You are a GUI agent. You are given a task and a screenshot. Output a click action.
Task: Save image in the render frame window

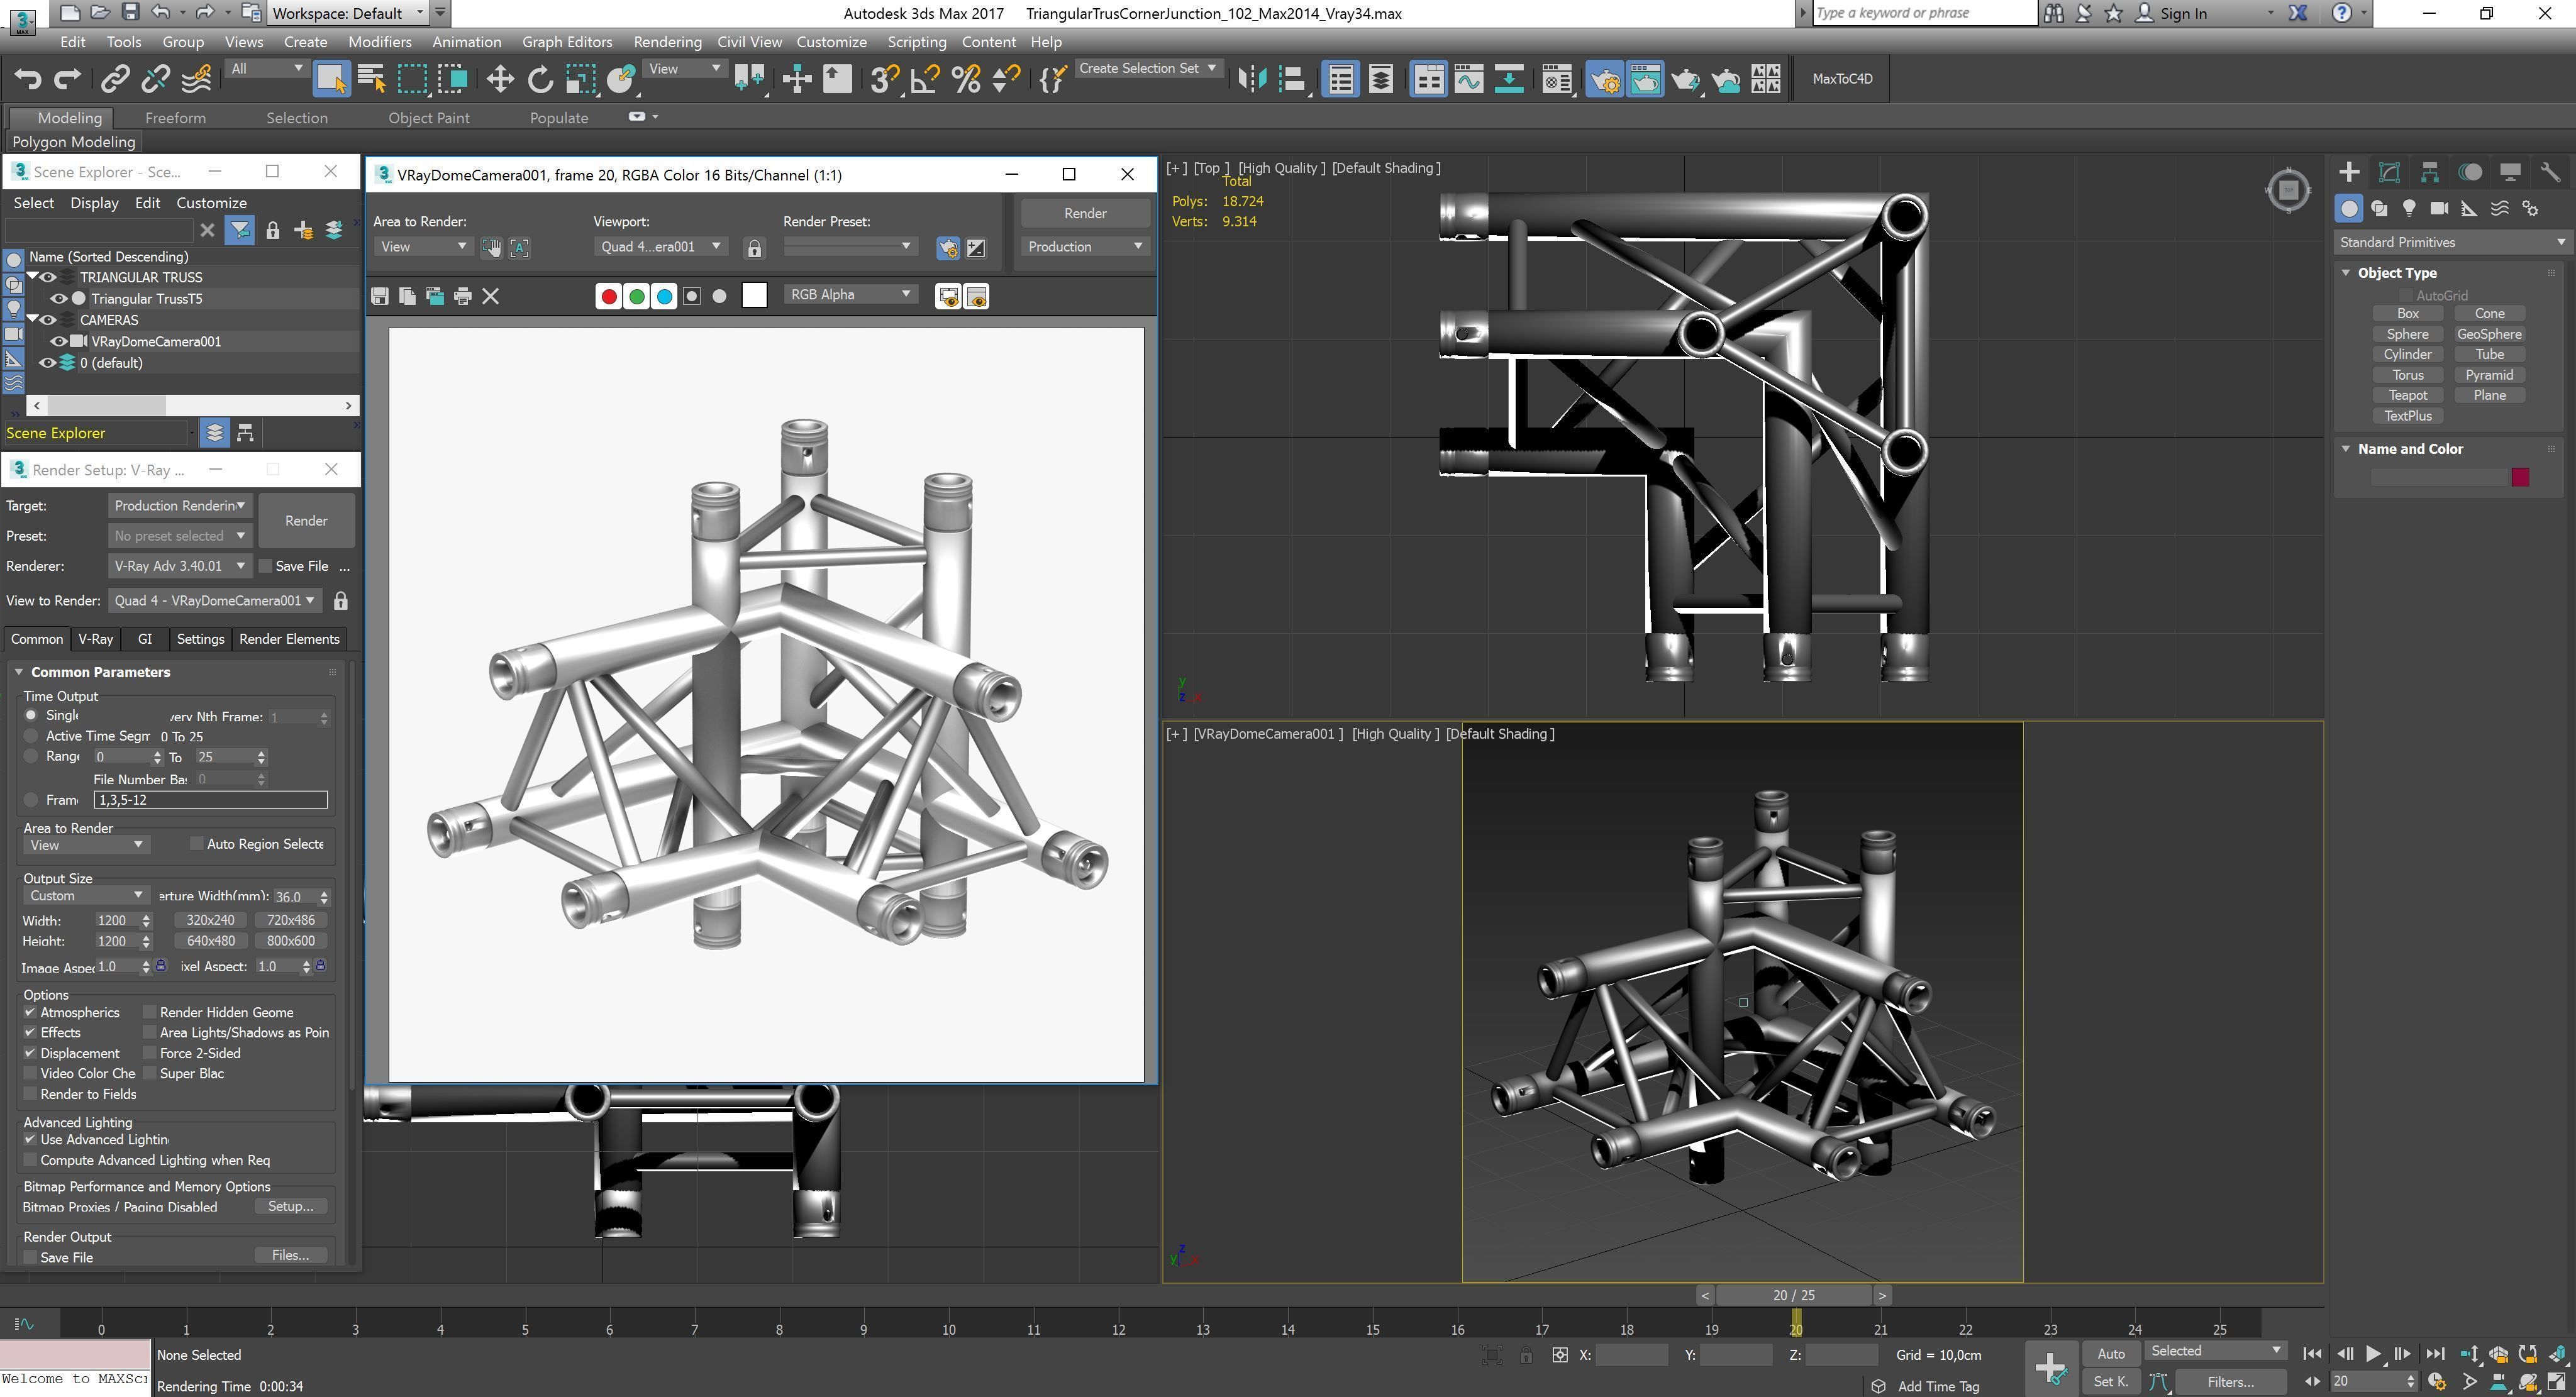point(379,296)
